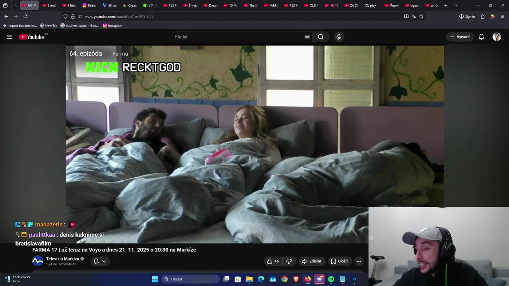
Task: Click the YouTube search magnifier button
Action: [321, 37]
